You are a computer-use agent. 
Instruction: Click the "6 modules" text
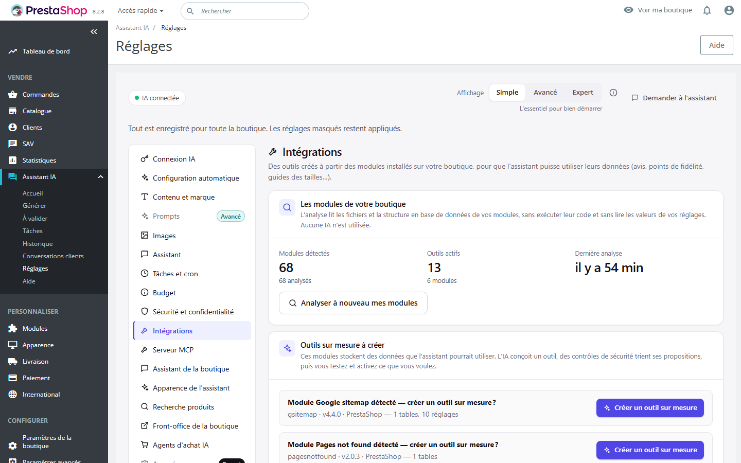click(442, 281)
